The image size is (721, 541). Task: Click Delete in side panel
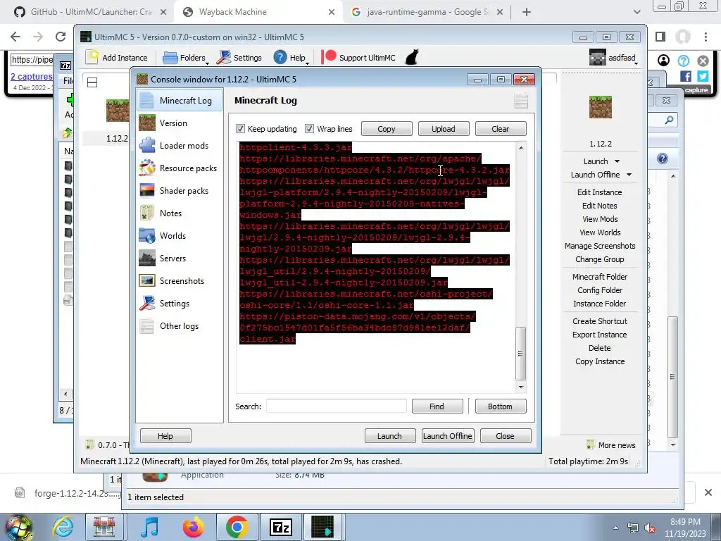coord(600,348)
